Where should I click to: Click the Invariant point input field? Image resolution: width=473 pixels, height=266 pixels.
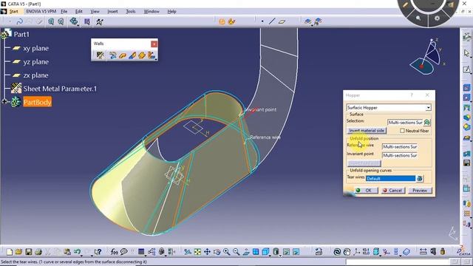point(400,155)
